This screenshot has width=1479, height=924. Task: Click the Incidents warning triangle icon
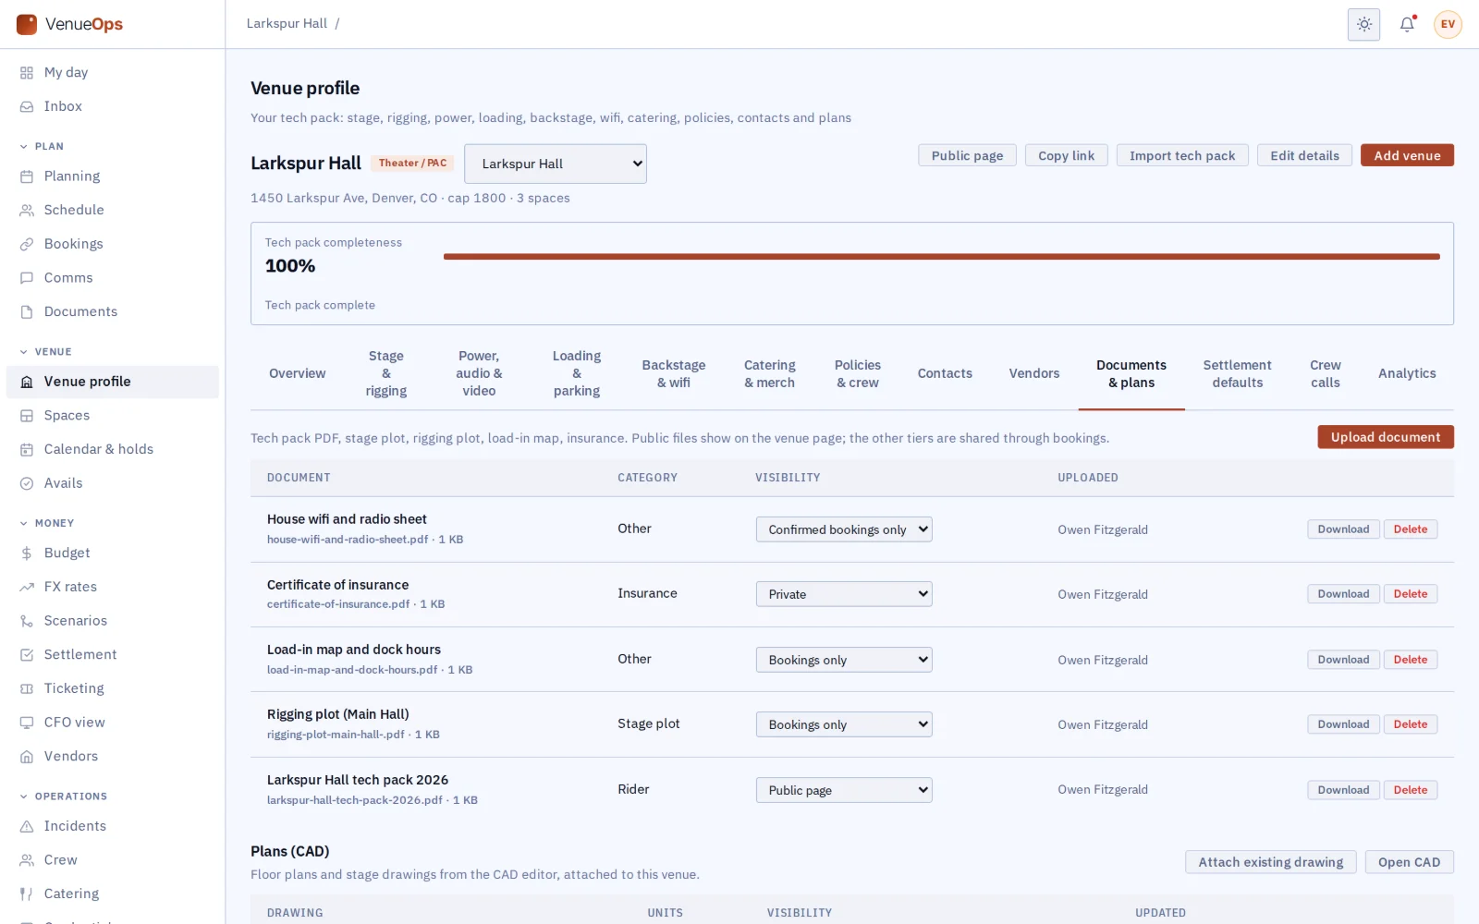pos(27,826)
